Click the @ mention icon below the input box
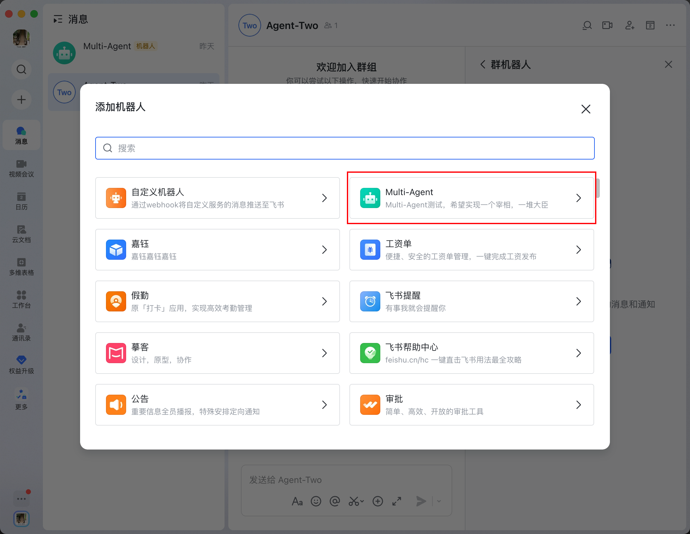The width and height of the screenshot is (690, 534). pos(335,502)
